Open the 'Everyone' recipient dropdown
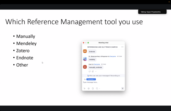171x111 pixels. [x=91, y=79]
